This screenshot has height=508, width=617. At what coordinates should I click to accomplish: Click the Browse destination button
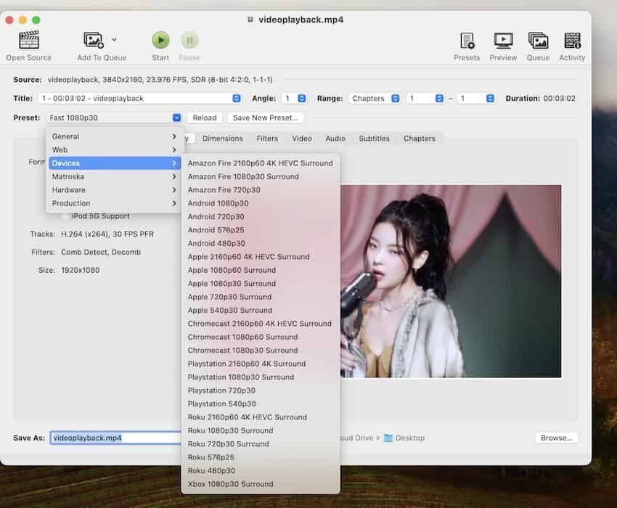tap(556, 438)
